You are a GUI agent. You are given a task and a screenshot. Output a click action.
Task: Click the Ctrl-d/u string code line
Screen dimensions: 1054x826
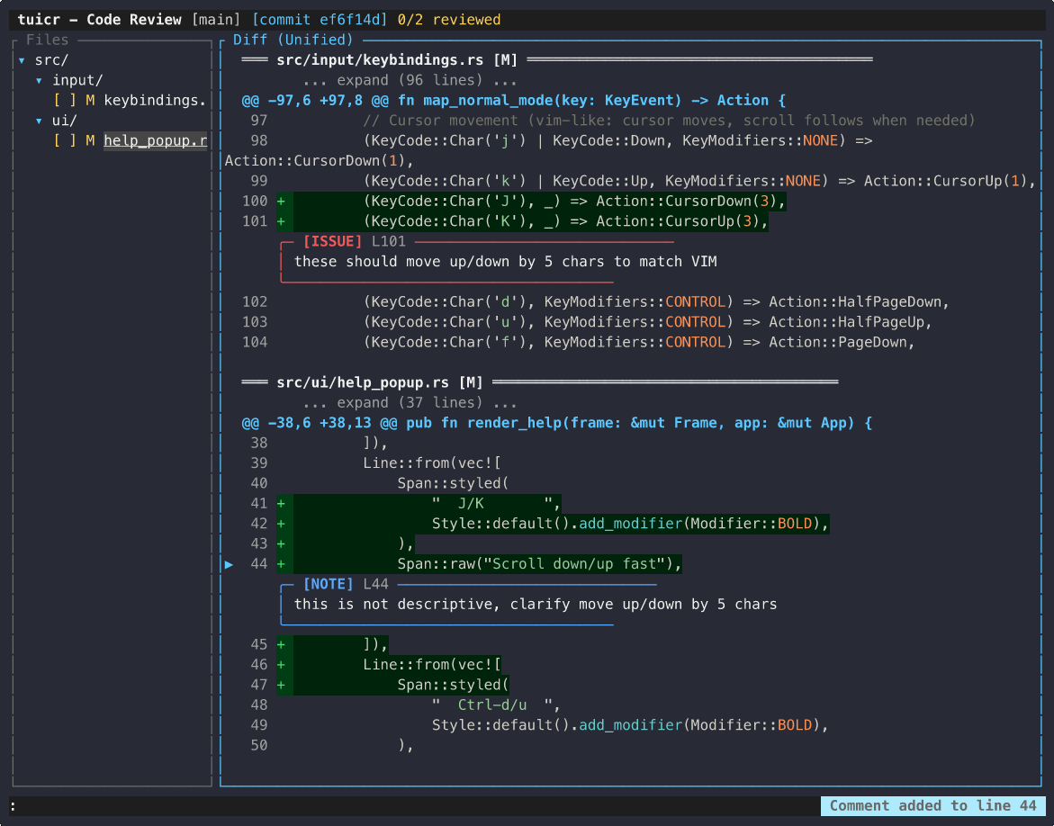coord(497,705)
